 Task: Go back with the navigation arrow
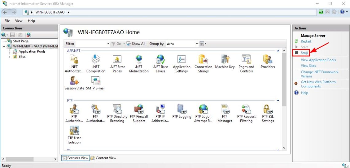coord(5,12)
